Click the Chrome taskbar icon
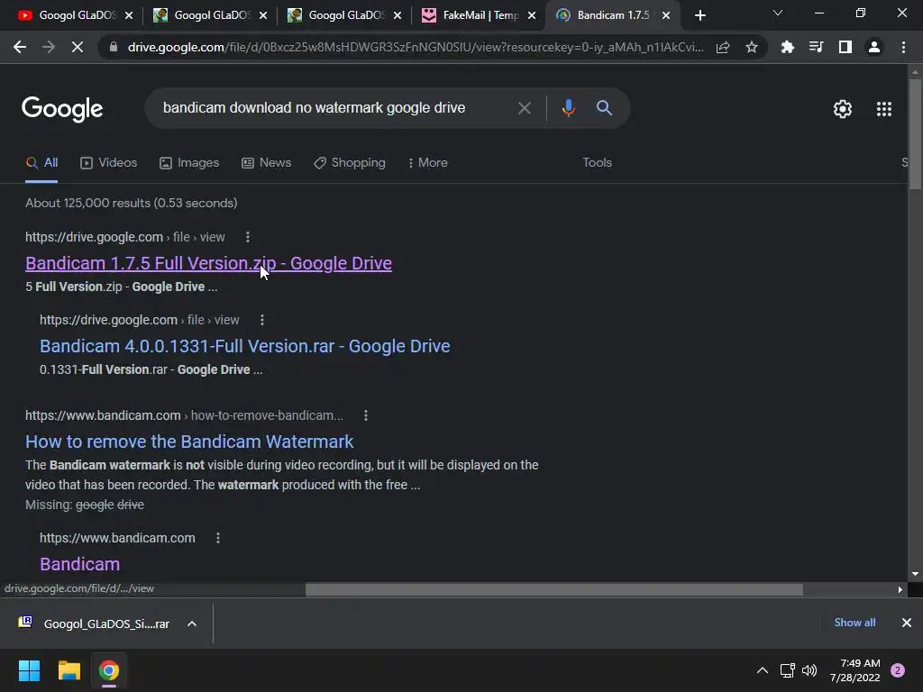 coord(108,670)
